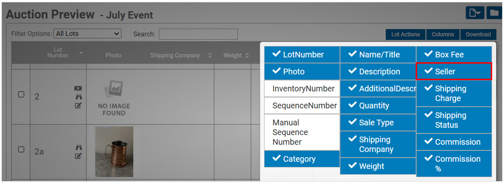Tick the checkbox for lot 2
The height and width of the screenshot is (183, 504).
tap(21, 95)
